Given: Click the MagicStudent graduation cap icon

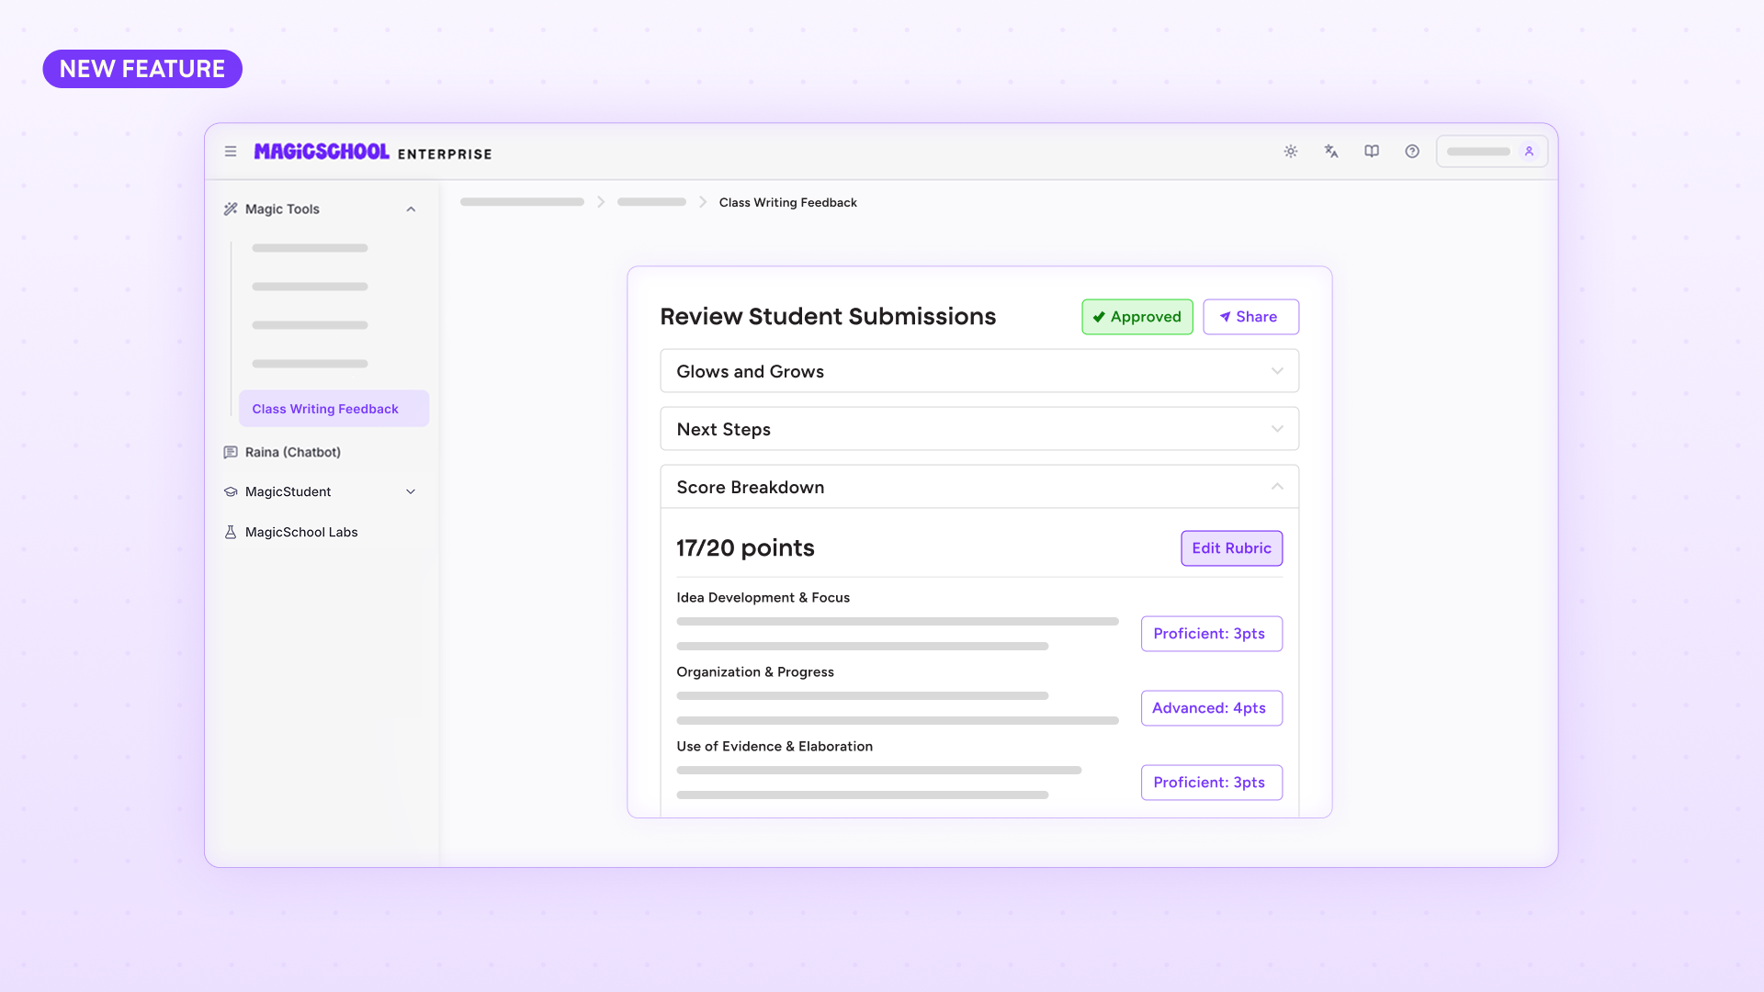Looking at the screenshot, I should point(230,491).
